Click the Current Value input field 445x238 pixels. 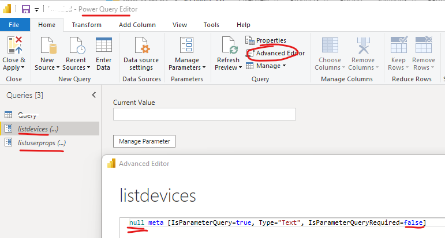[204, 114]
